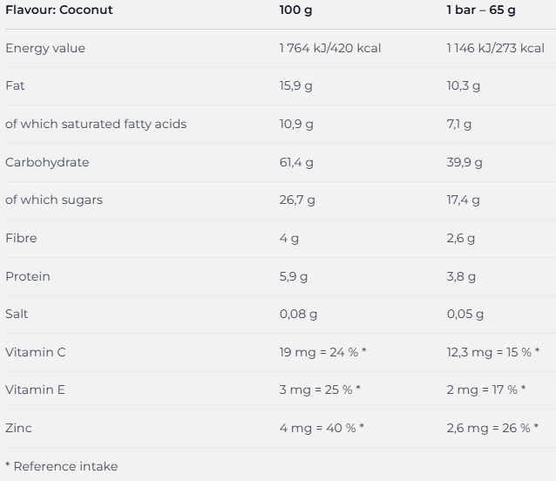Select the "Fat" row label

[15, 86]
